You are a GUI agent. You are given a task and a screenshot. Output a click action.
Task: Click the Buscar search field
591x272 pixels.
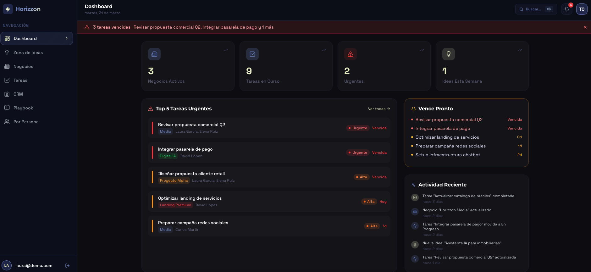click(536, 9)
